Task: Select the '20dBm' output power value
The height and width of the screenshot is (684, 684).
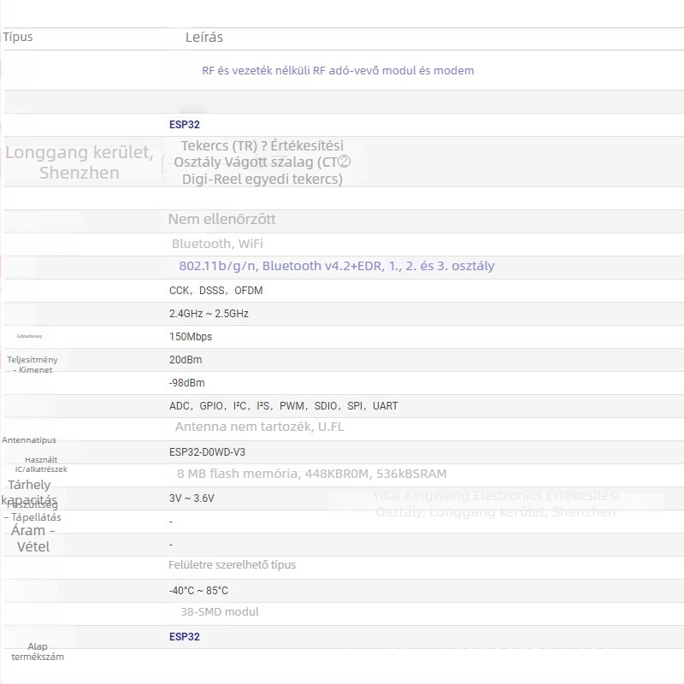Action: click(186, 360)
